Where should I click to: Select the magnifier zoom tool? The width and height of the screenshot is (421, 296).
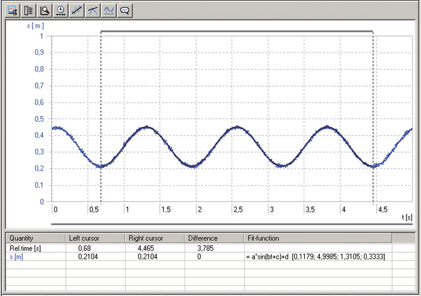click(44, 10)
